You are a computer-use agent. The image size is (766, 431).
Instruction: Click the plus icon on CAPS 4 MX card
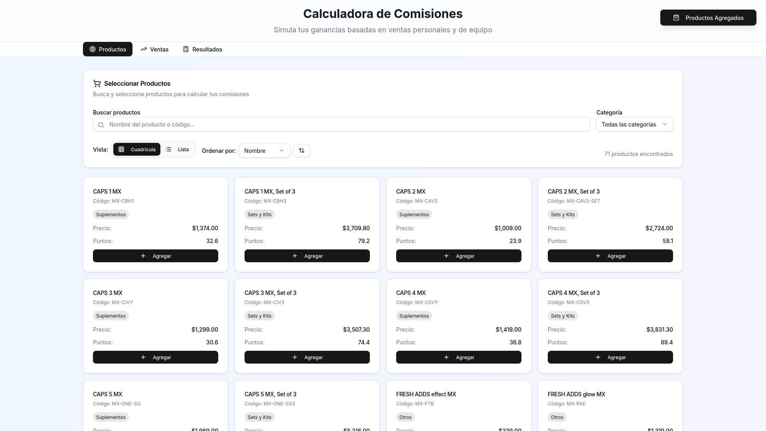(446, 357)
